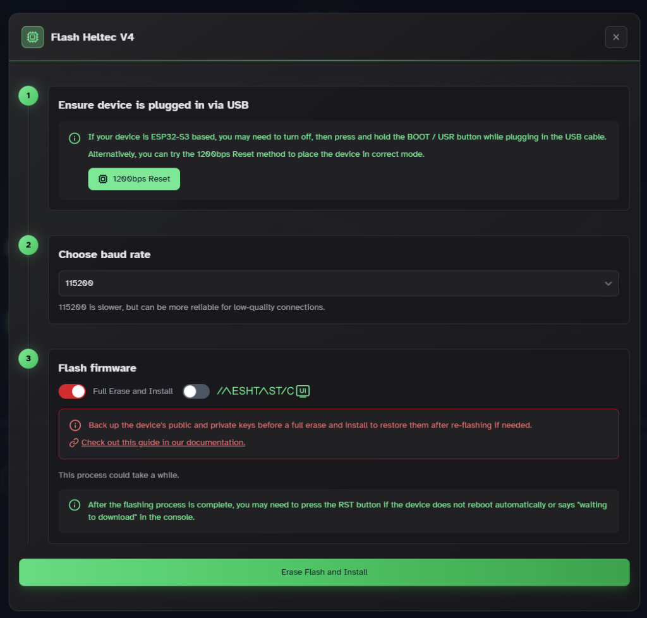647x618 pixels.
Task: Click Erase Flash and Install button
Action: 324,572
